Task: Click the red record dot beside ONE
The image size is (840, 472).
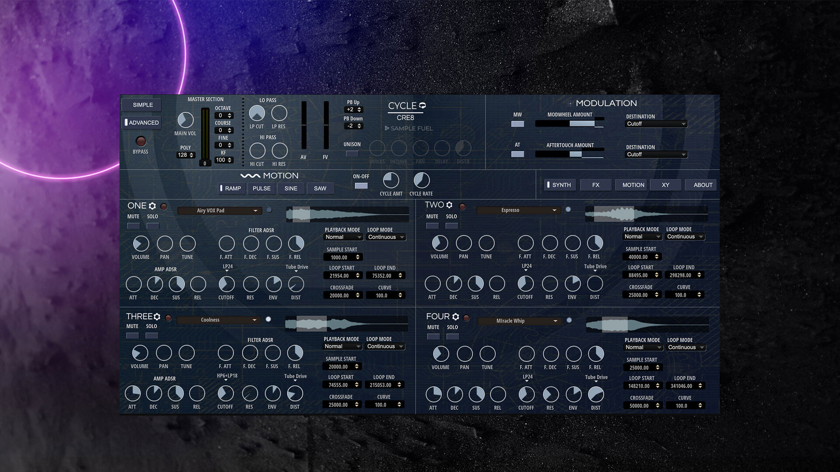Action: point(164,206)
